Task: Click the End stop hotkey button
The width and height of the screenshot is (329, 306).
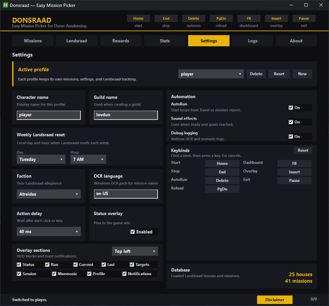Action: pos(166,18)
